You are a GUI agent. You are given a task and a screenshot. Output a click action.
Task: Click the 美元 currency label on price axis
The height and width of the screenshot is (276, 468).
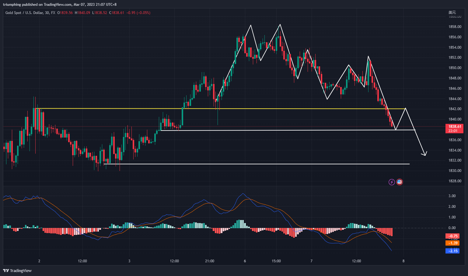click(x=452, y=12)
